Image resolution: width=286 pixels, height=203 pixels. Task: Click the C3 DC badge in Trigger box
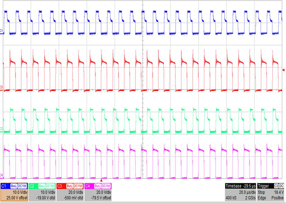pyautogui.click(x=280, y=186)
